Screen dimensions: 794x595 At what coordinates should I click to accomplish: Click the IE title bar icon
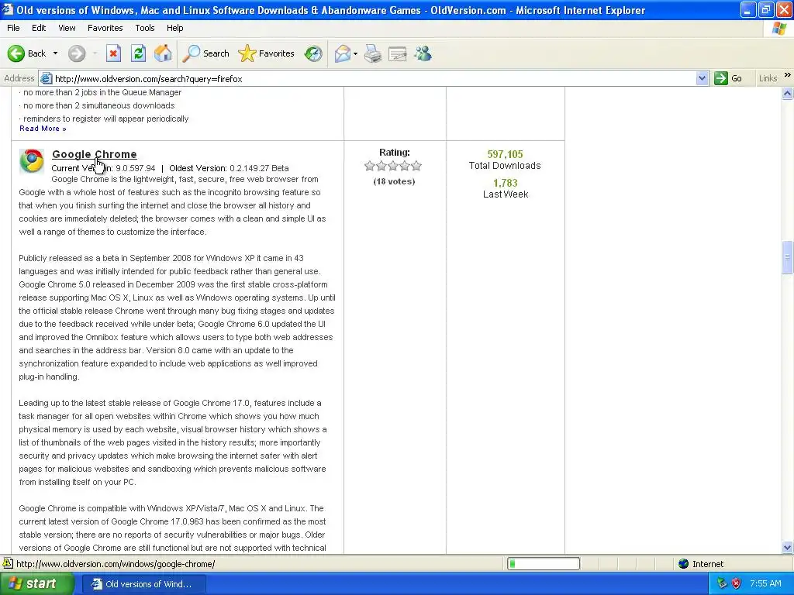[x=8, y=9]
